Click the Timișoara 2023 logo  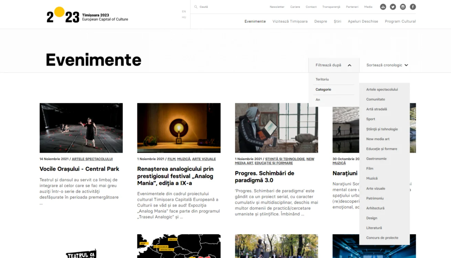[x=87, y=15]
